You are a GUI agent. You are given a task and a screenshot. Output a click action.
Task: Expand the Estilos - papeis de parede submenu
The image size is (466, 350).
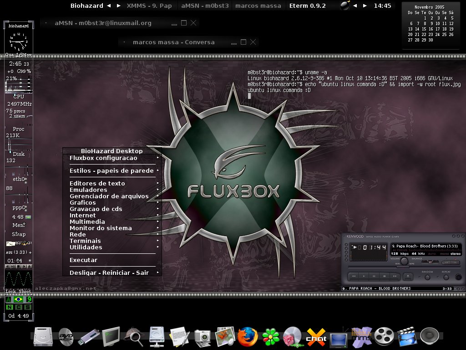pos(112,171)
